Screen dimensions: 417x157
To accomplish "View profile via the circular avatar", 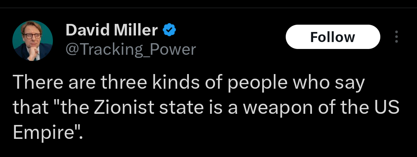I will click(x=32, y=41).
